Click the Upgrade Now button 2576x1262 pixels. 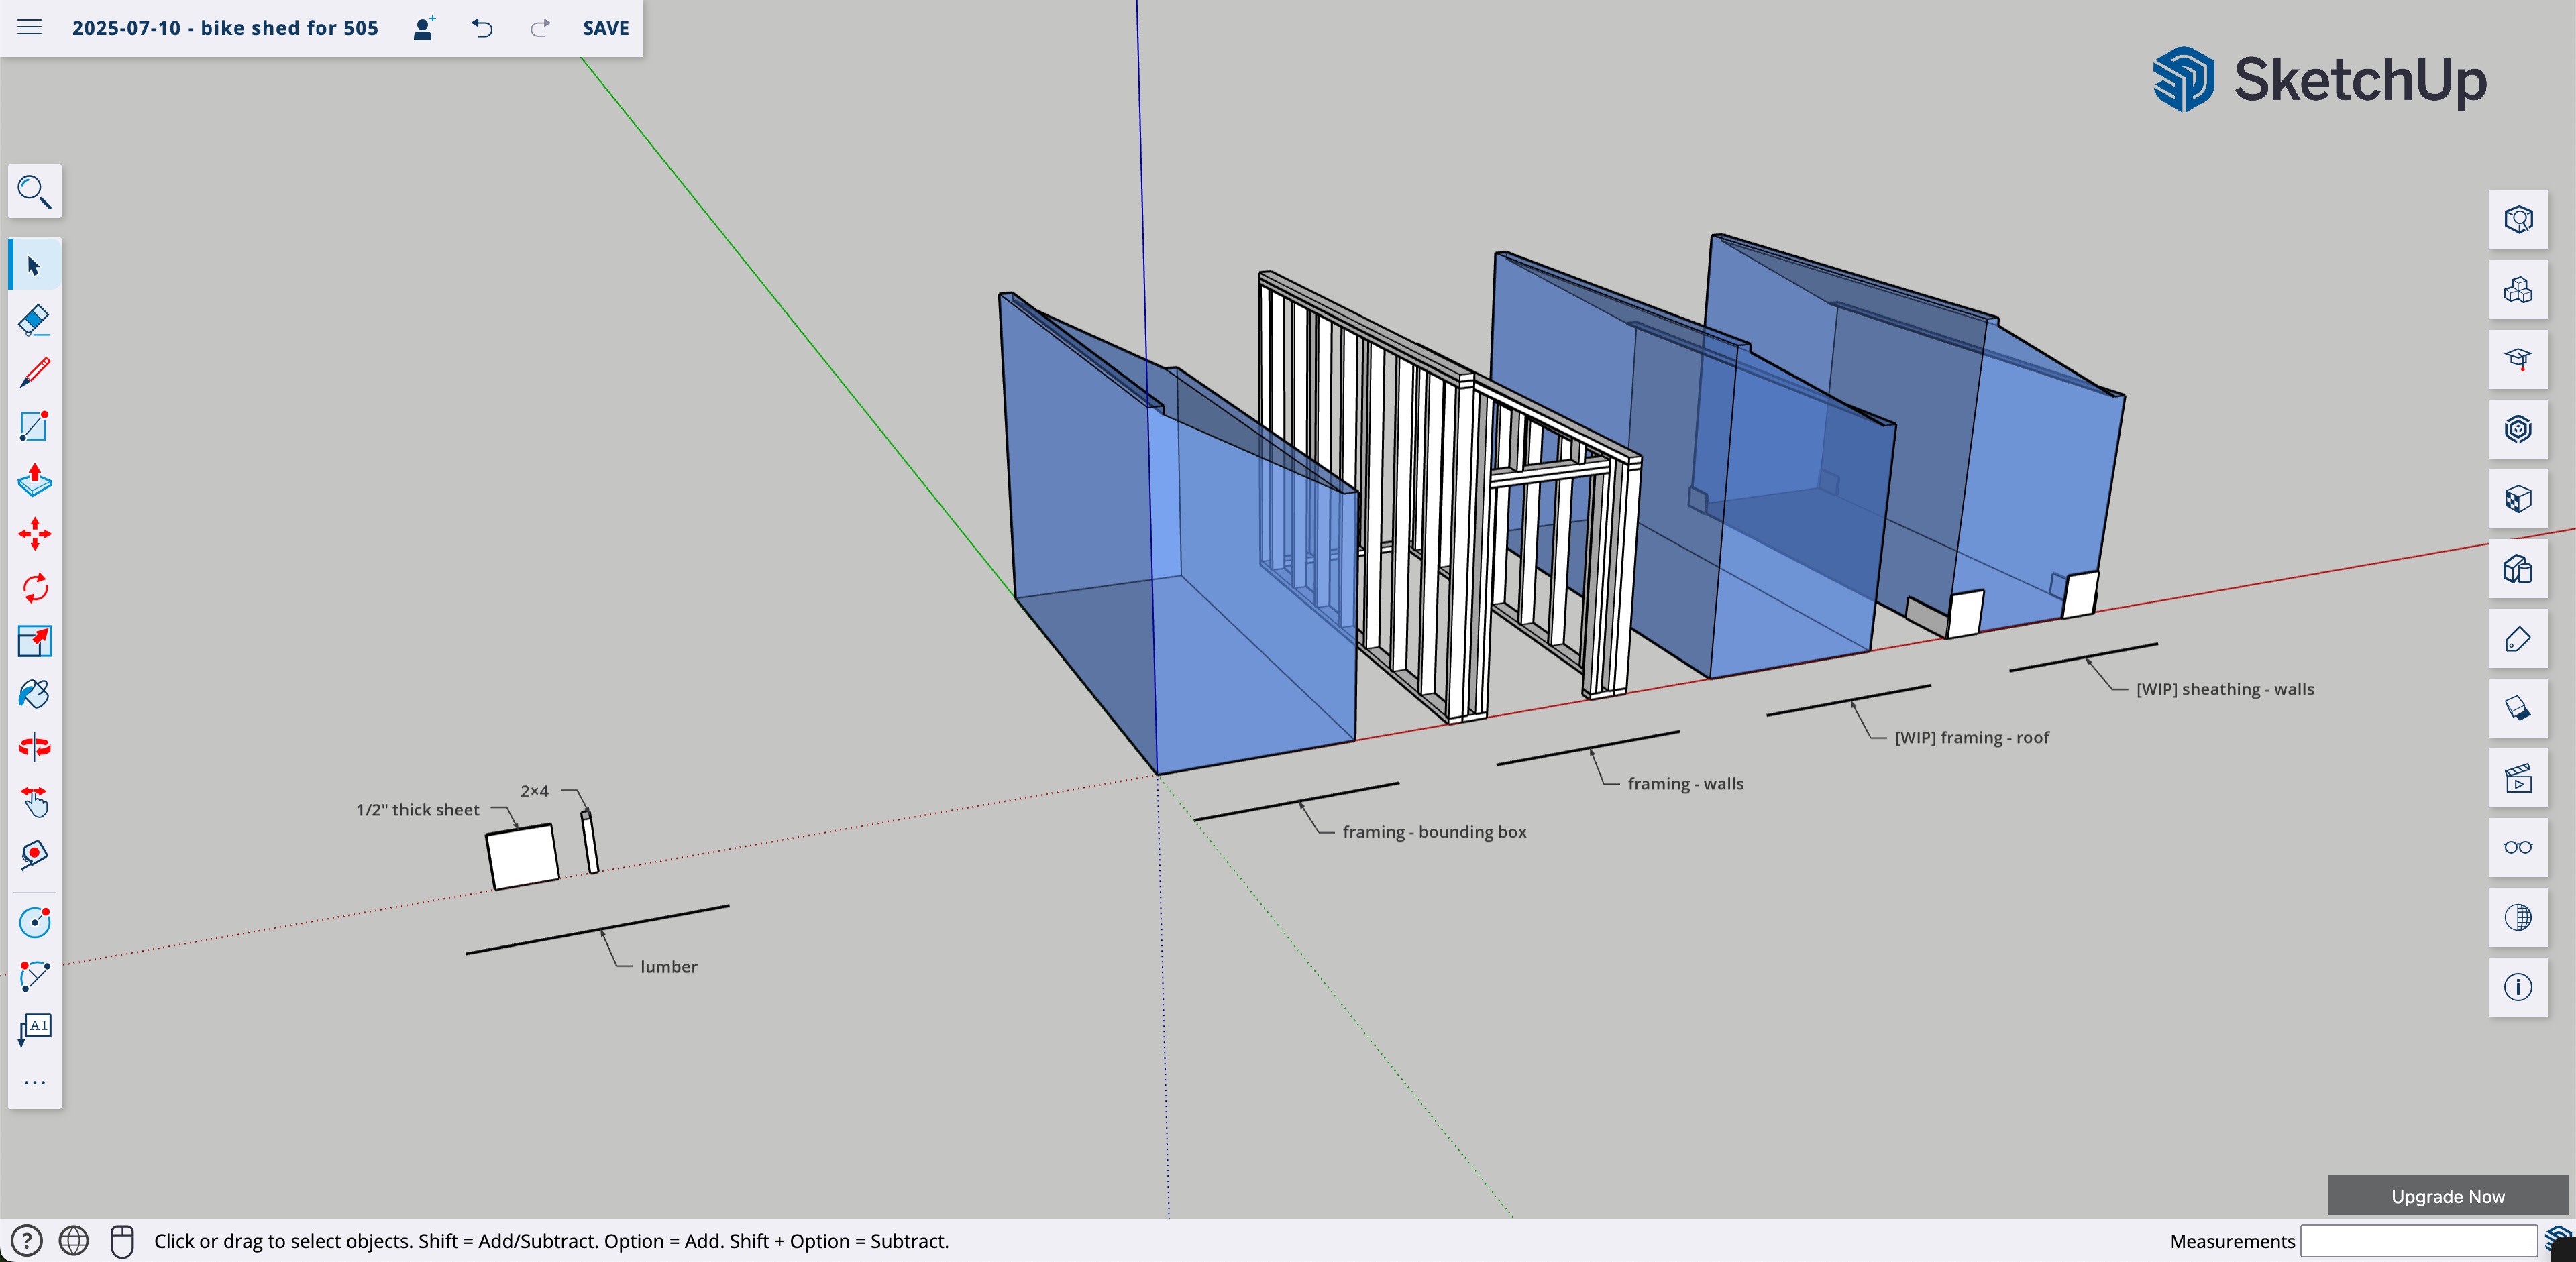[2447, 1196]
